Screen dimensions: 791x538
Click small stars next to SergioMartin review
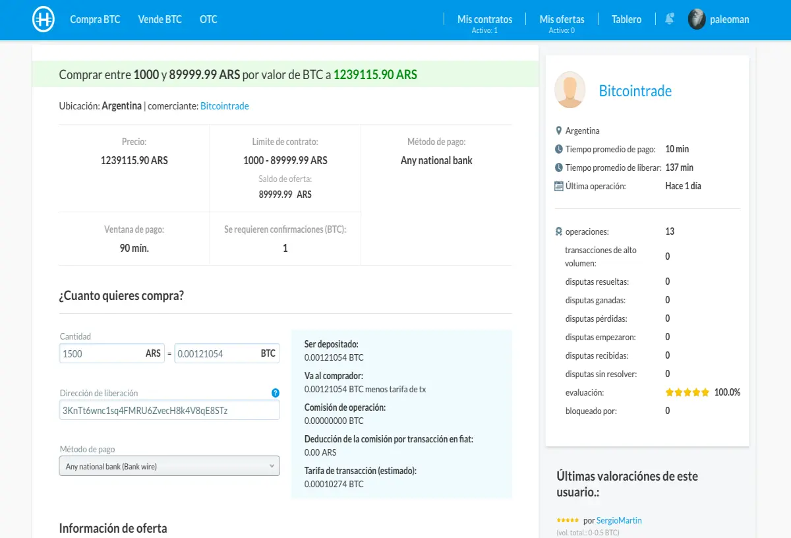568,521
